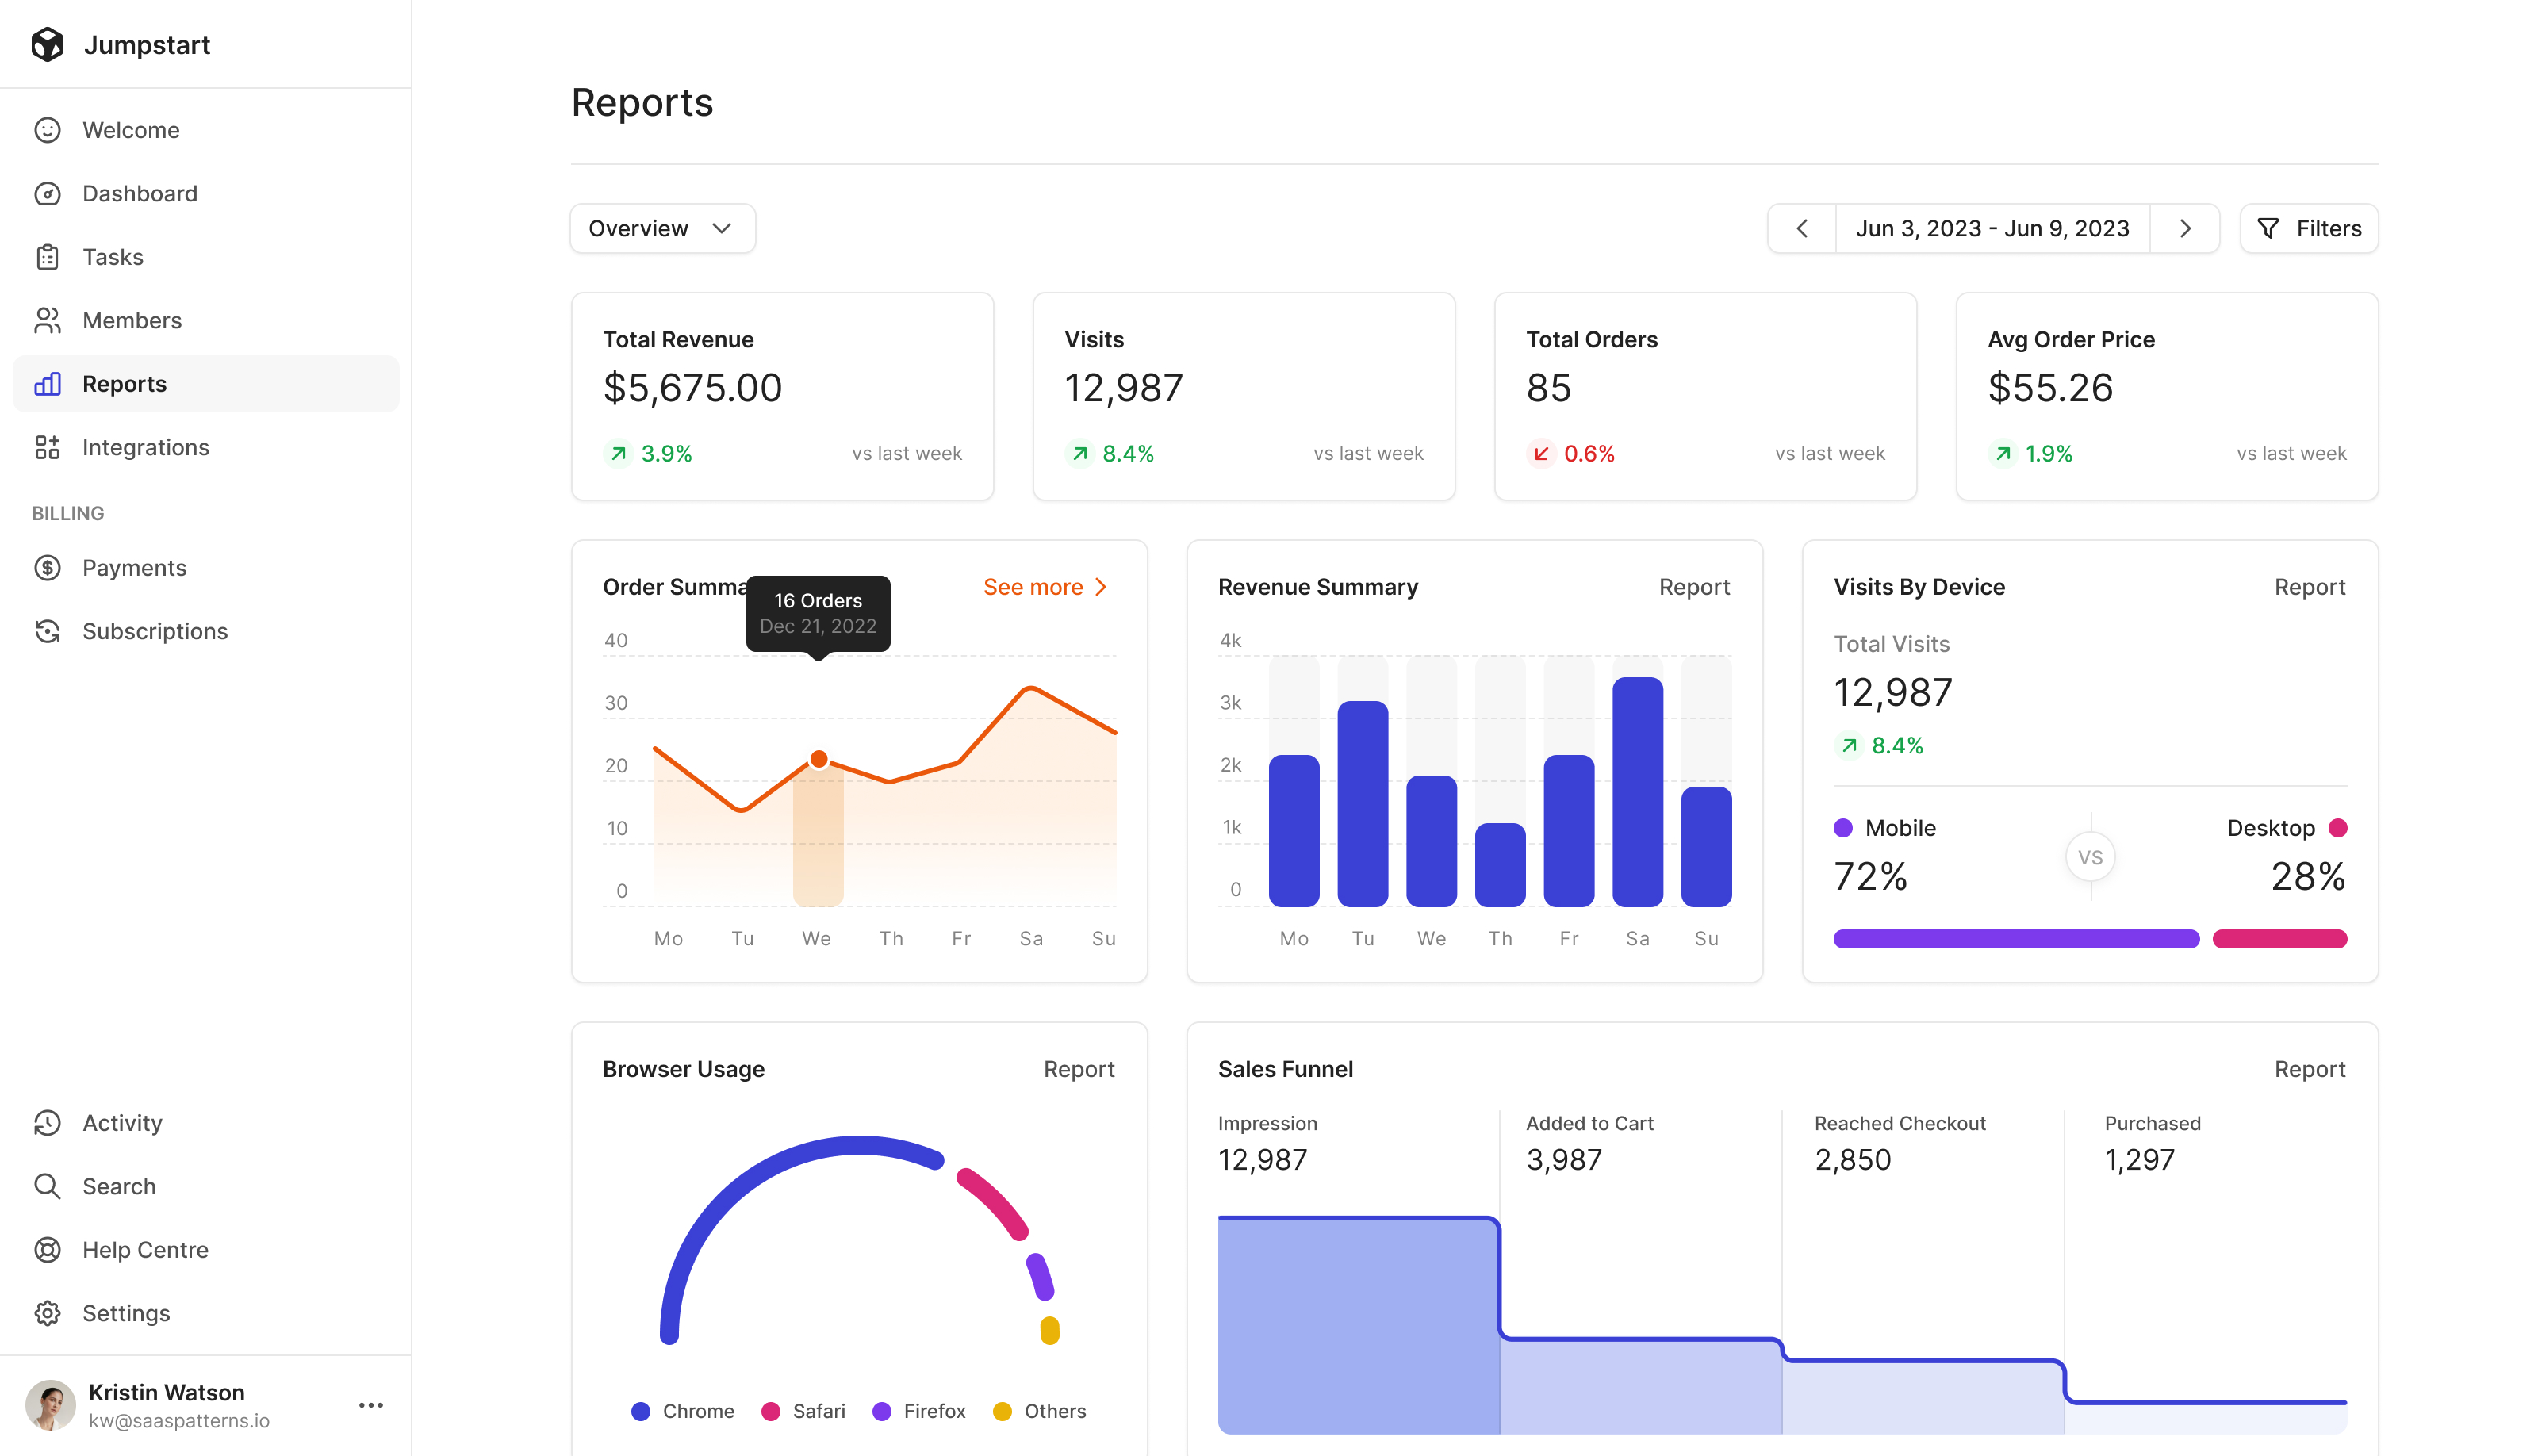Click the Firefox legend color dot
This screenshot has height=1456, width=2538.
coord(881,1411)
